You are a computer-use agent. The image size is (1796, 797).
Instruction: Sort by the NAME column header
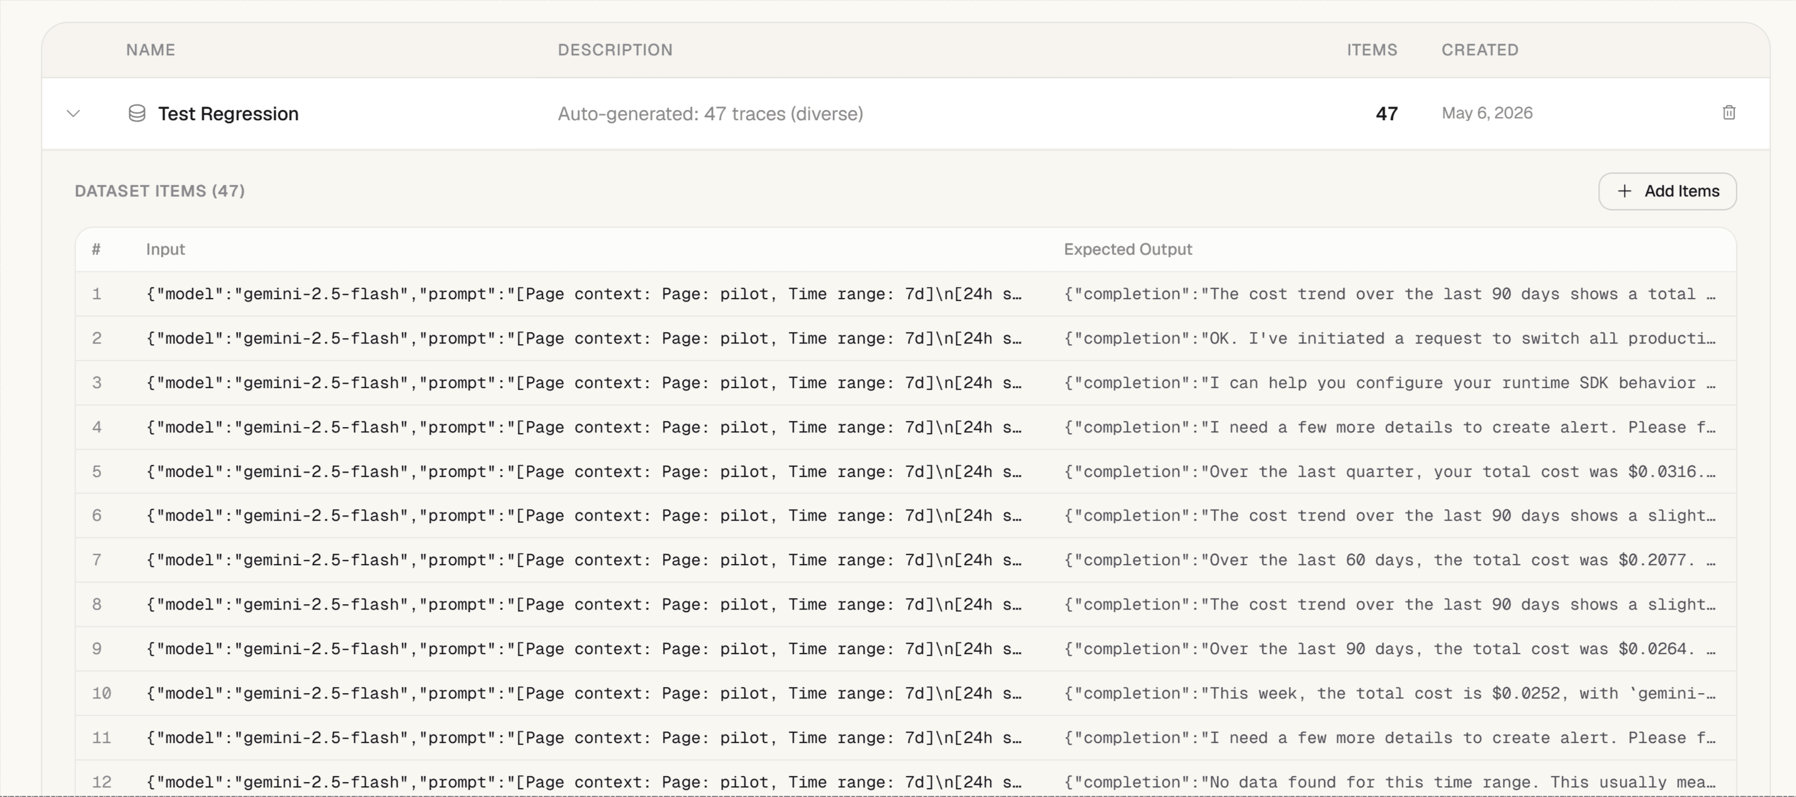151,49
